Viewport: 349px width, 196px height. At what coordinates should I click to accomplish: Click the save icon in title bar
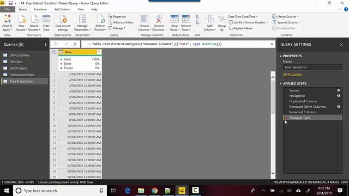pos(10,3)
